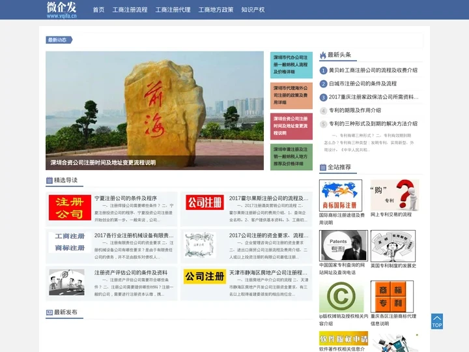Open the red 公司注册 thumbnail

click(x=205, y=202)
